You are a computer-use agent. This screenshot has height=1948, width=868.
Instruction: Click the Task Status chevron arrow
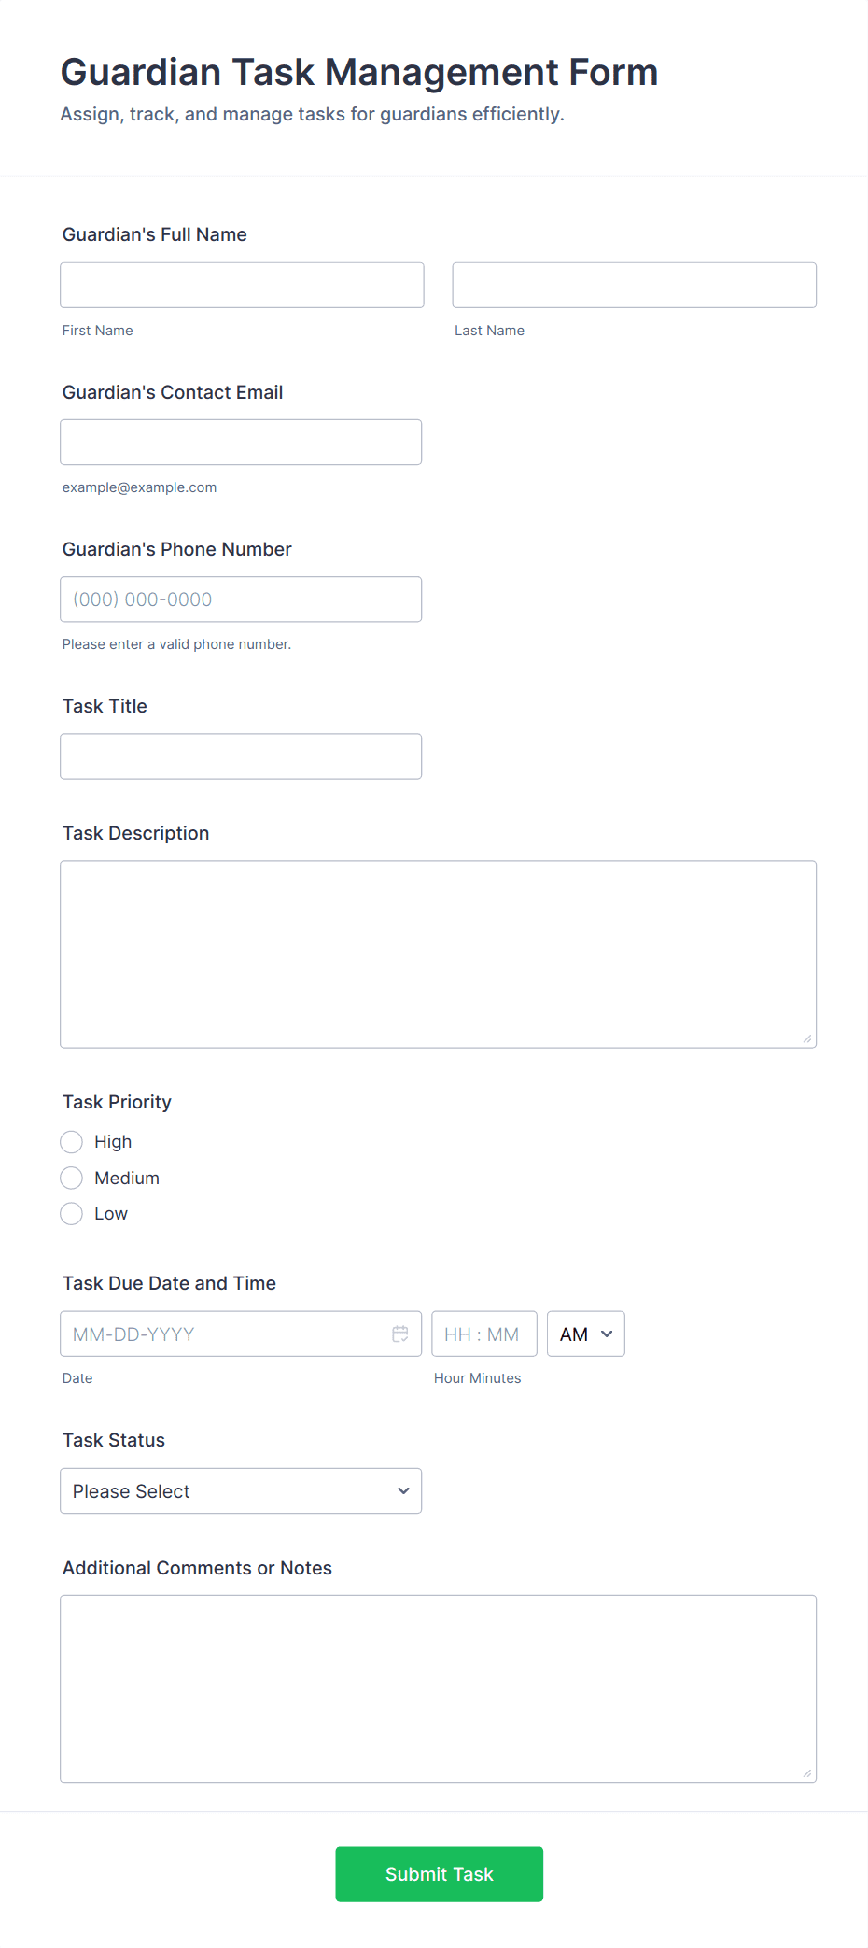click(403, 1490)
